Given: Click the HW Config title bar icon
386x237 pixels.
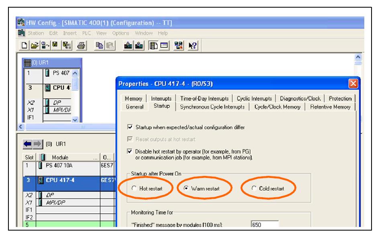Looking at the screenshot, I should 21,22.
